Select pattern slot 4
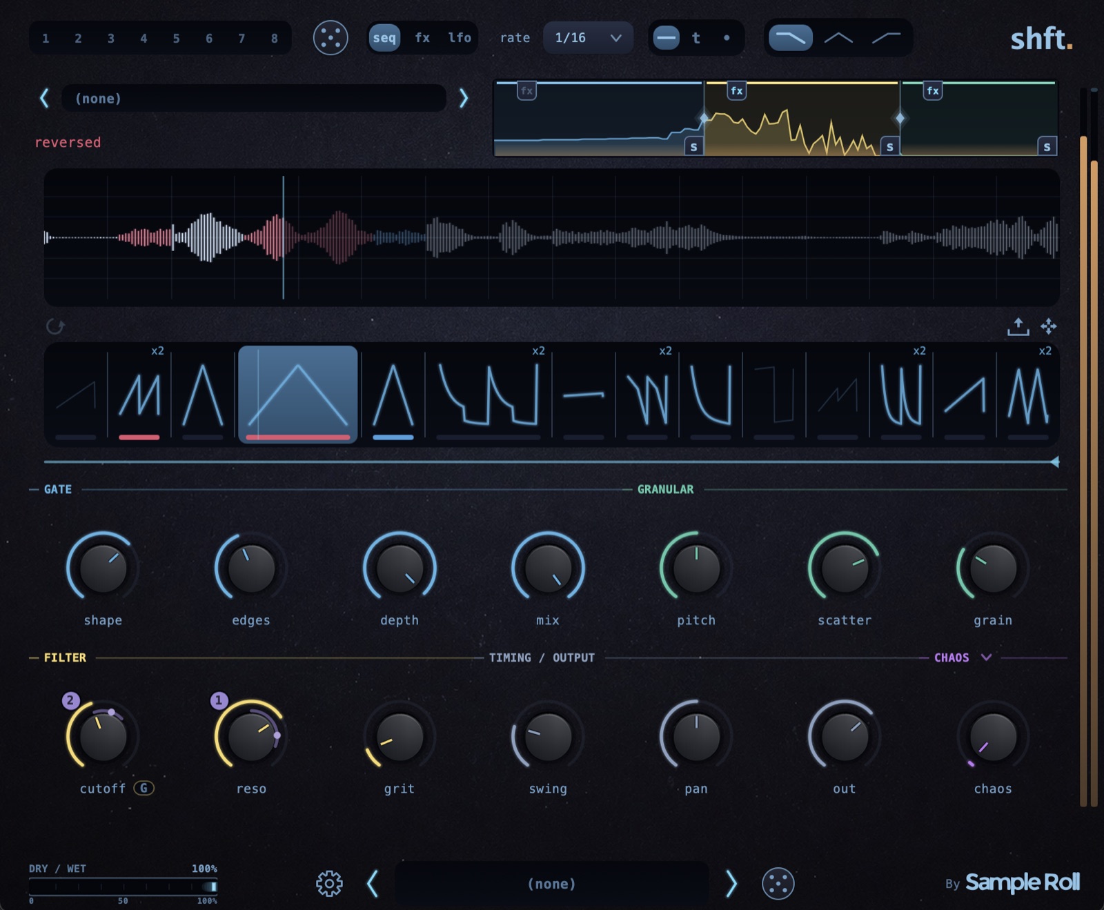The image size is (1104, 910). tap(144, 39)
